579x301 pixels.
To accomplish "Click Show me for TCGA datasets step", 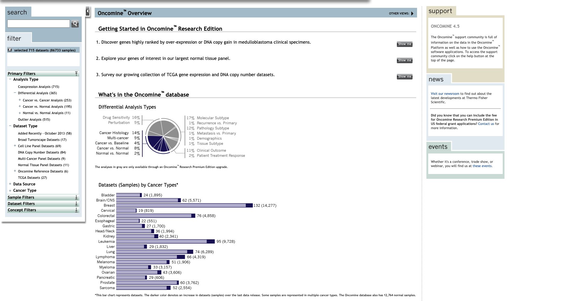I will [404, 77].
